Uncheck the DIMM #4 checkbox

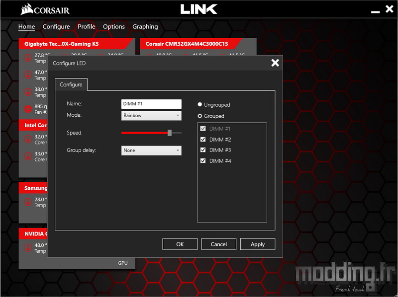(x=203, y=160)
